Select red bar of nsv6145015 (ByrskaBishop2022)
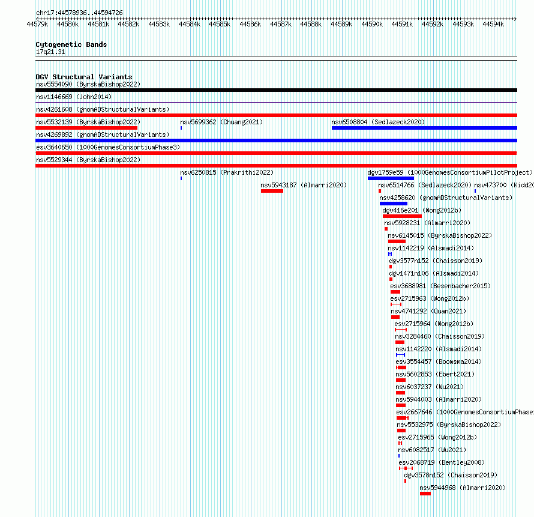 point(397,241)
